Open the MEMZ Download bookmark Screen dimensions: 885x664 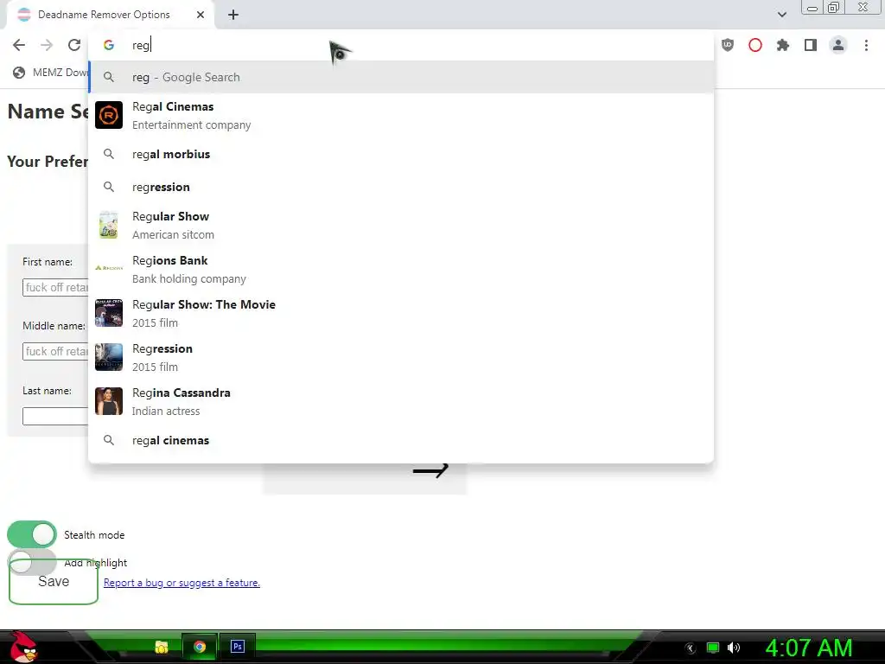[51, 73]
